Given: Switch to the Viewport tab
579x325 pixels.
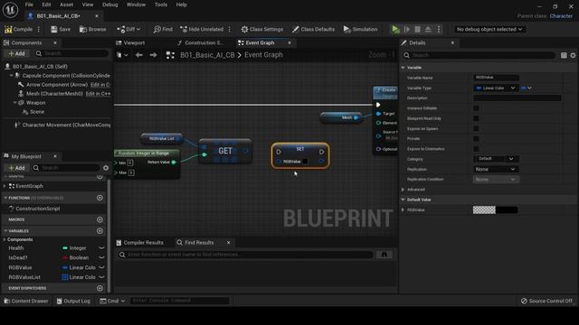Looking at the screenshot, I should [x=130, y=42].
